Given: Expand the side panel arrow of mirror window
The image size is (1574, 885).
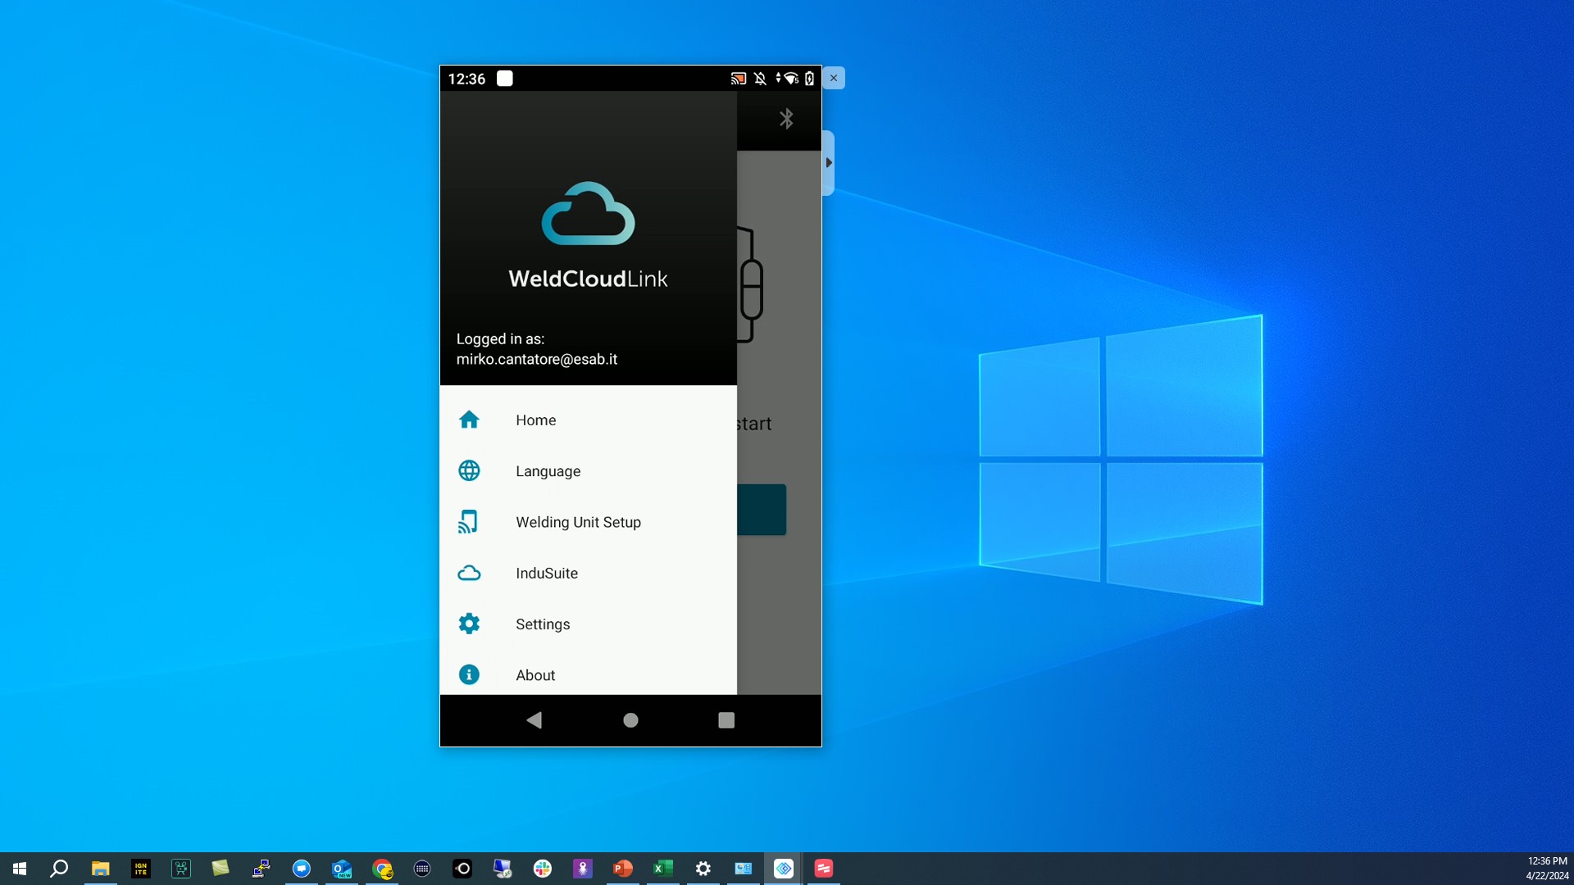Looking at the screenshot, I should pyautogui.click(x=829, y=162).
